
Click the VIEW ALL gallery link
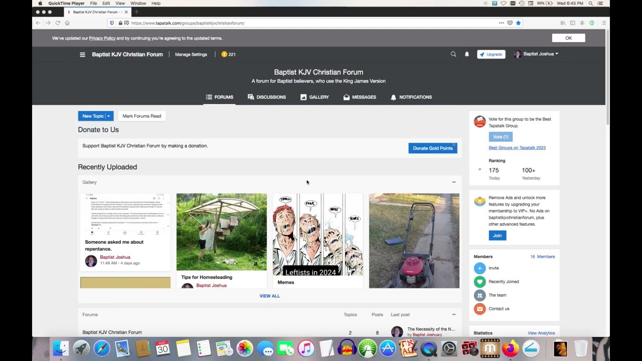270,296
